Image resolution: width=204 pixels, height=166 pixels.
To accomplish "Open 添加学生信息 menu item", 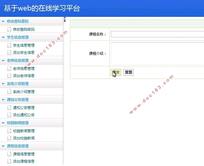I will (24, 52).
